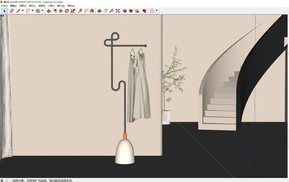289x182 pixels.
Task: Expand the Arc tool dropdown arrow
Action: click(x=33, y=11)
